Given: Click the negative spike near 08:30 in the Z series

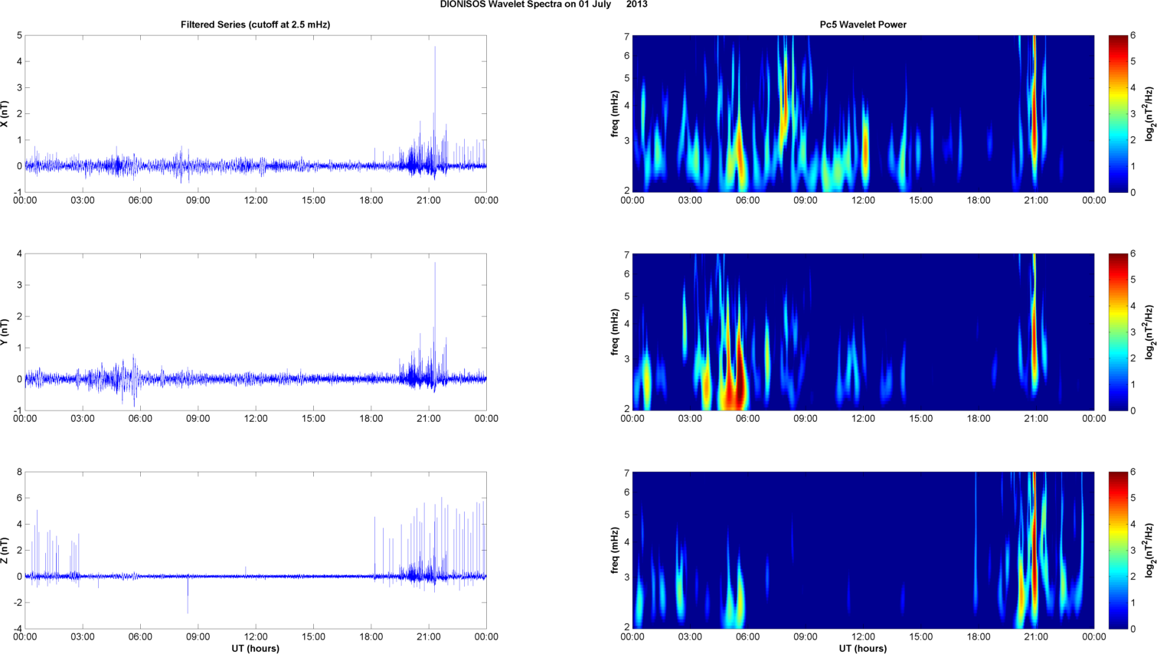Looking at the screenshot, I should (x=188, y=595).
